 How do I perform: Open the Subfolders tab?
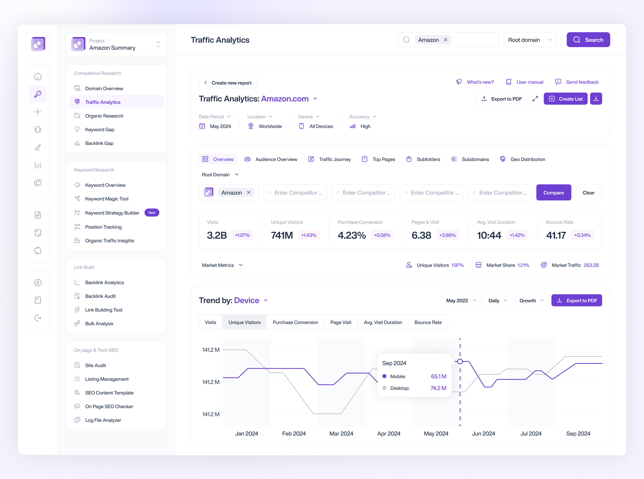click(423, 159)
